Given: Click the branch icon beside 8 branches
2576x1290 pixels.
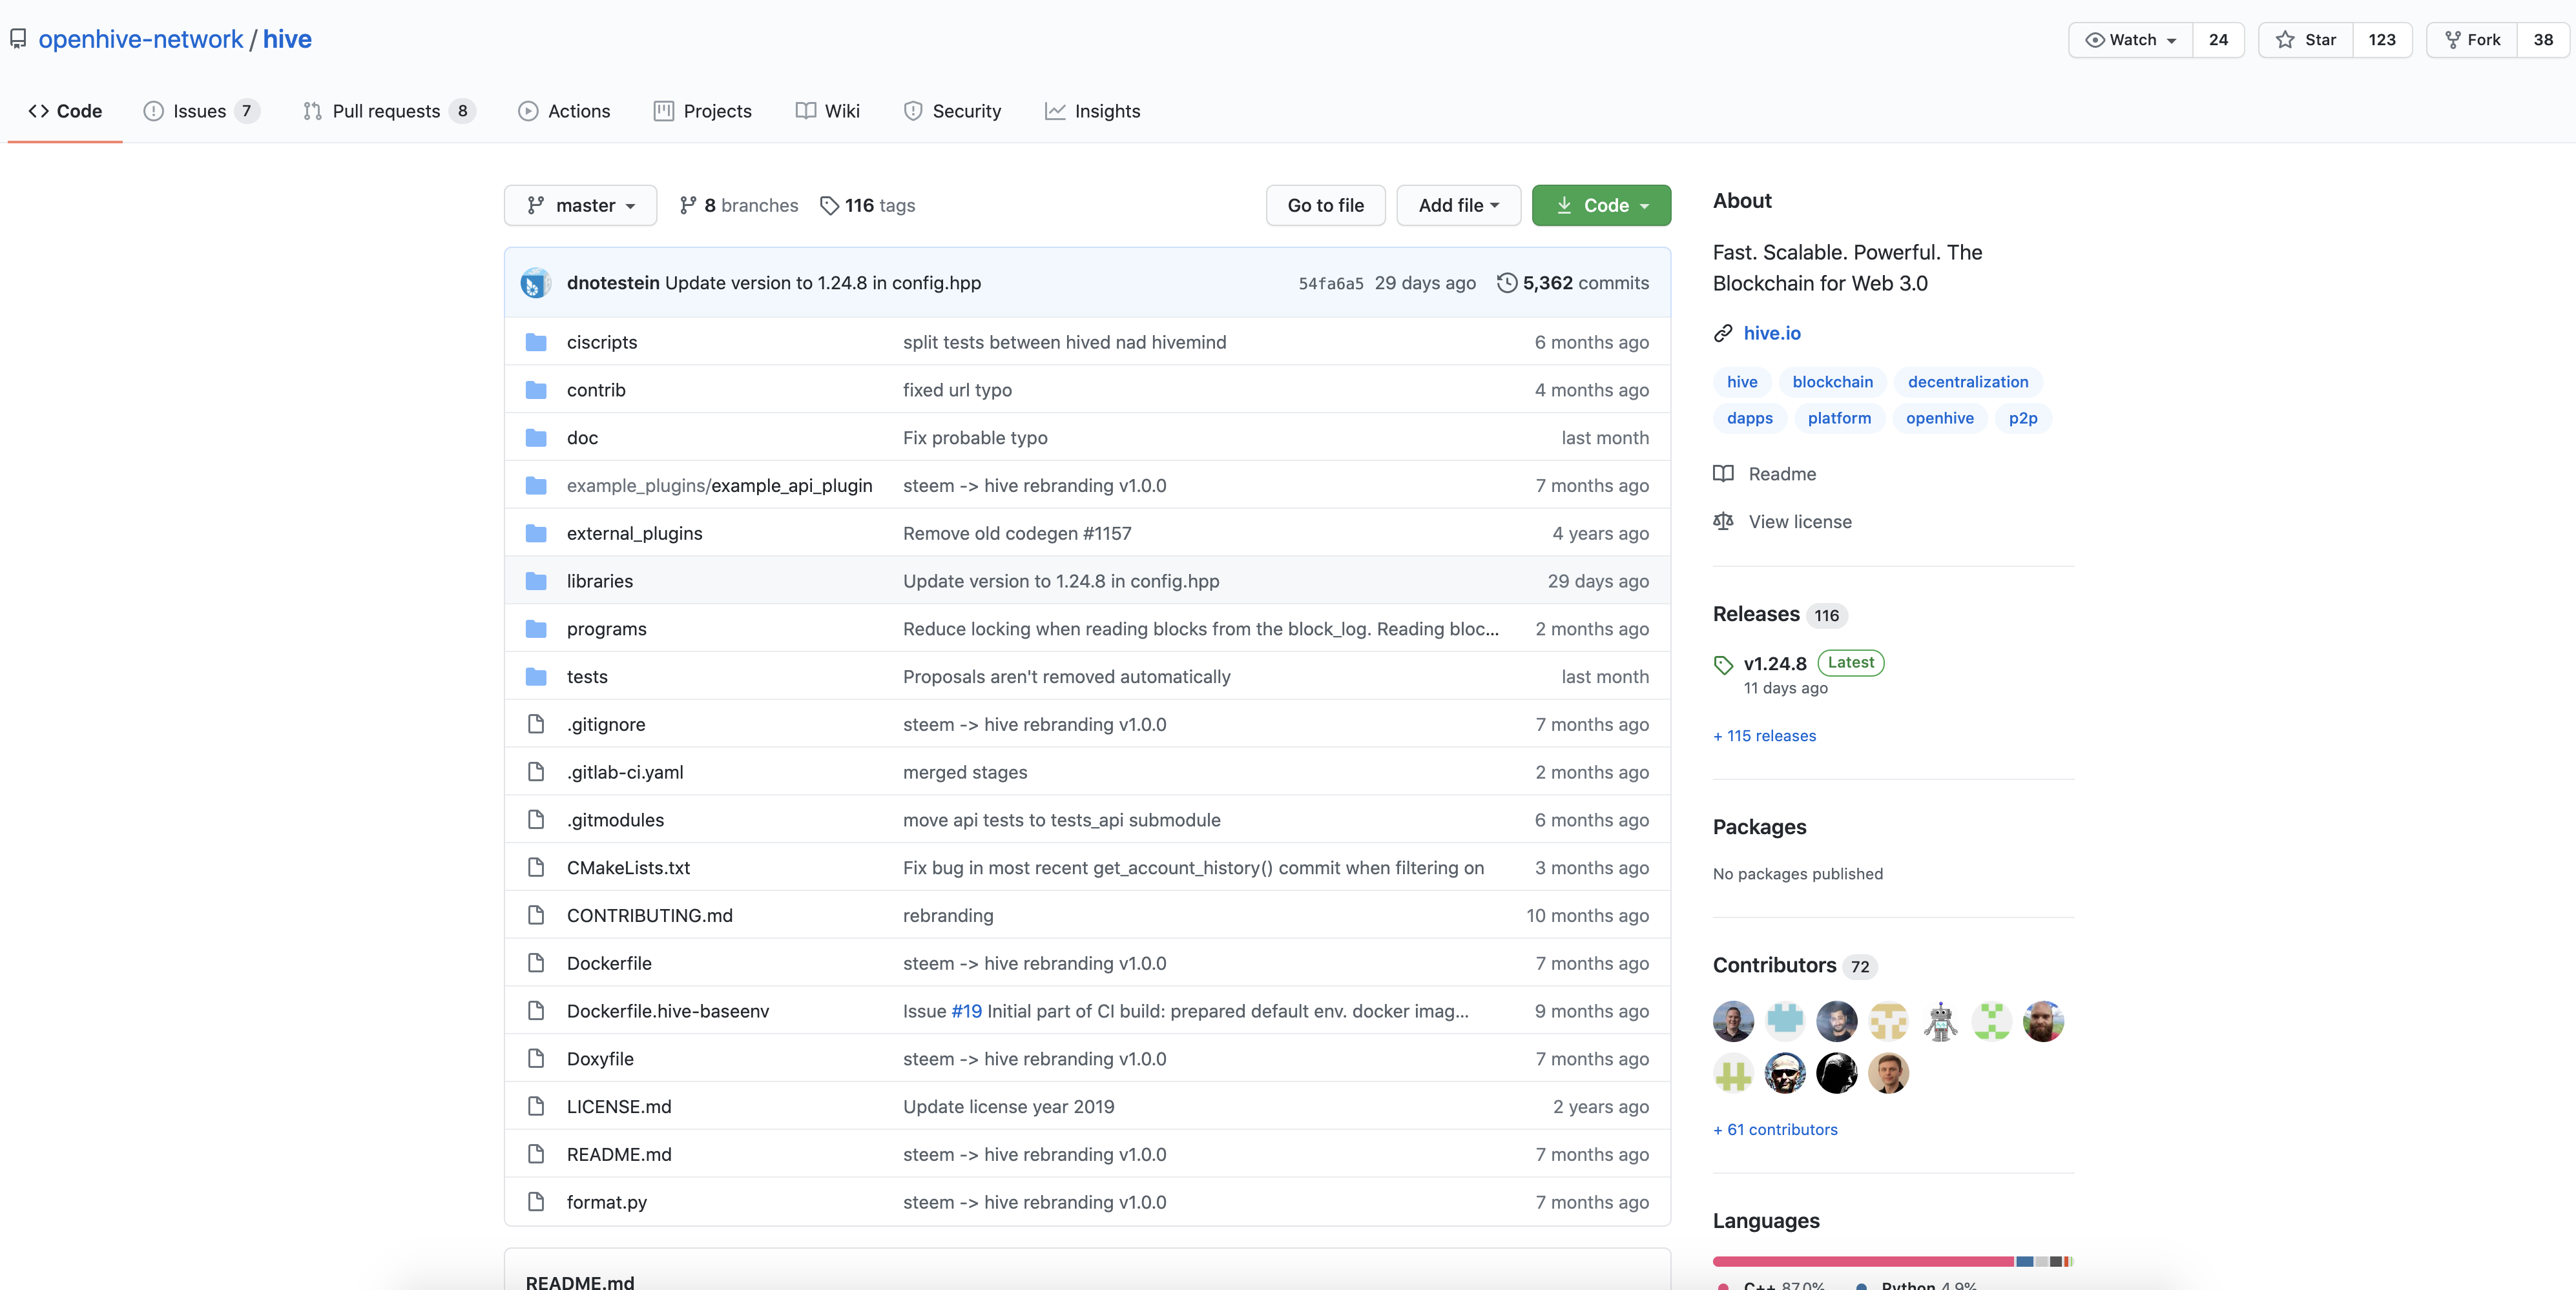Looking at the screenshot, I should (688, 205).
